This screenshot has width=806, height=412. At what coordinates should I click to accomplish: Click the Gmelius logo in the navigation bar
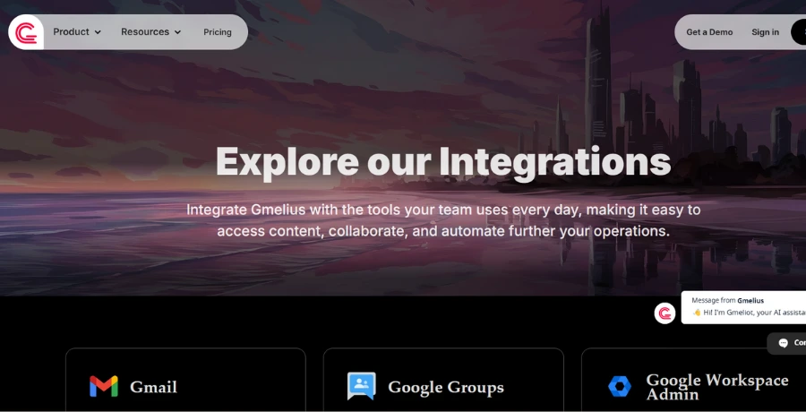26,32
